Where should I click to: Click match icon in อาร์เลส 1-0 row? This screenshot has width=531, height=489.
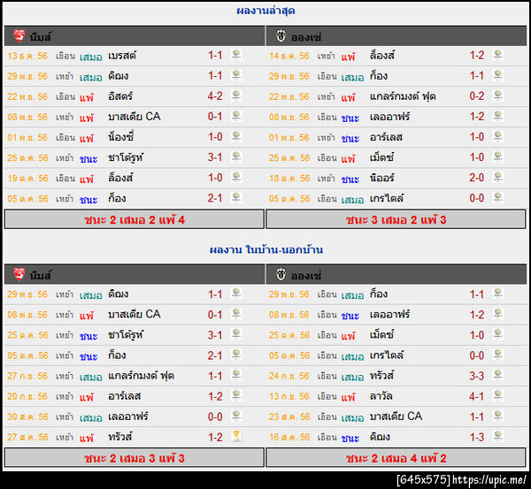click(x=497, y=137)
